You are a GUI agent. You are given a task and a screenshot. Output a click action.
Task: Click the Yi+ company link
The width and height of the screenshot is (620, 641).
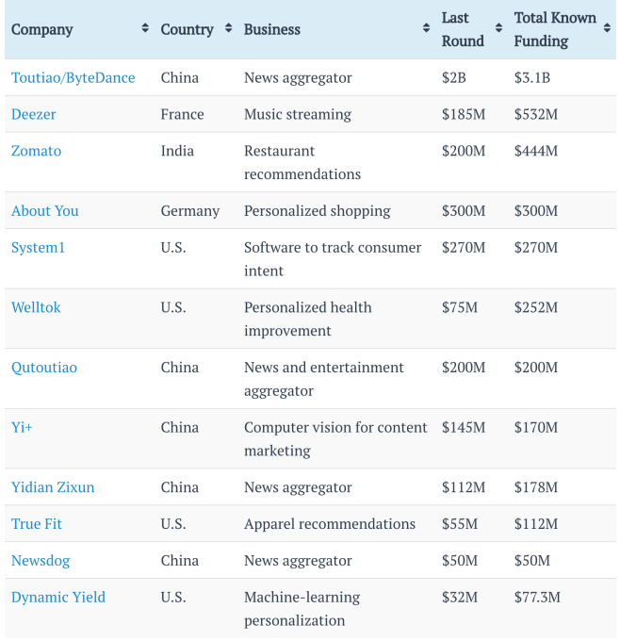(22, 427)
